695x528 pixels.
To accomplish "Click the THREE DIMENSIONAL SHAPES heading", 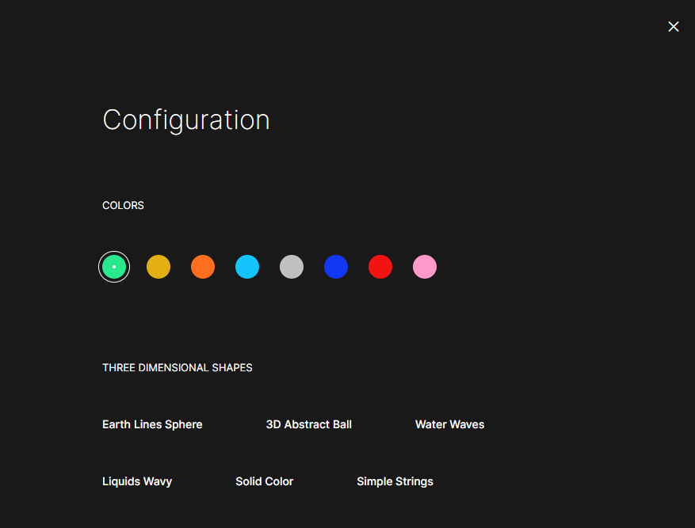I will click(178, 367).
